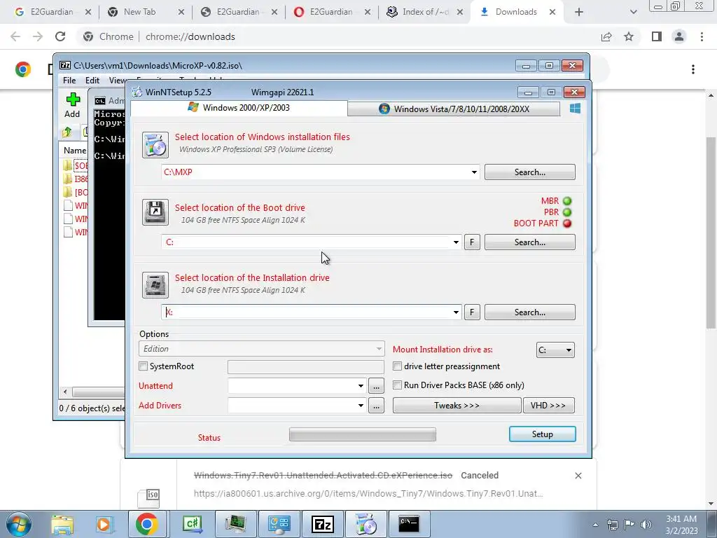Switch to Windows 2000/XP/2003 tab
The height and width of the screenshot is (538, 717).
[x=239, y=108]
